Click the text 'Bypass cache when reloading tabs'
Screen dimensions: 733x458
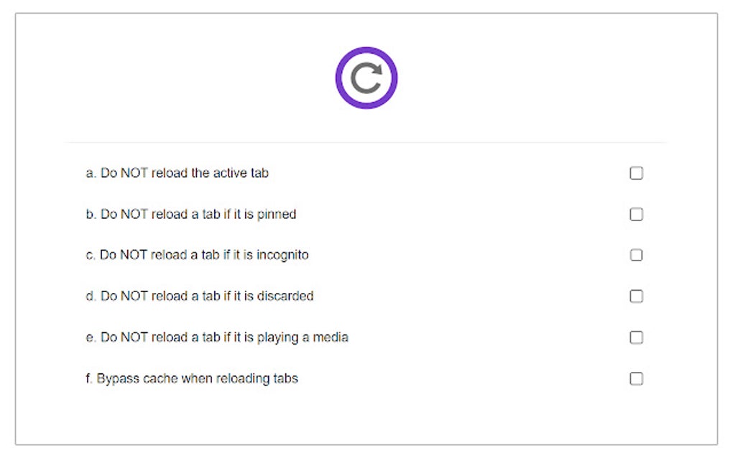click(x=193, y=378)
